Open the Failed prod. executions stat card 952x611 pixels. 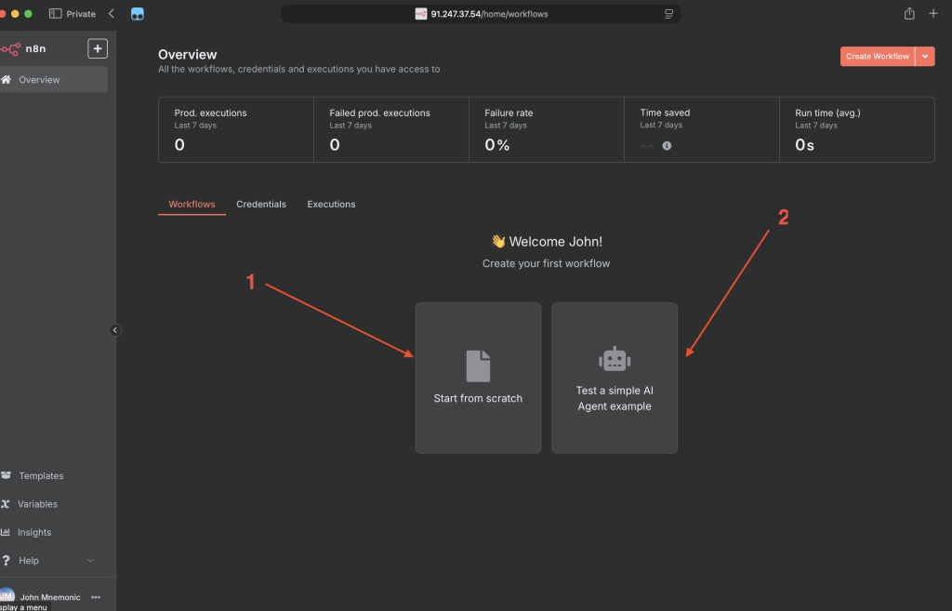[391, 129]
